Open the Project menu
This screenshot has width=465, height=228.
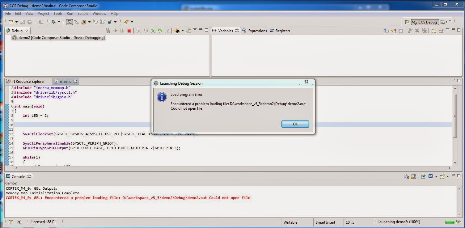click(x=43, y=14)
